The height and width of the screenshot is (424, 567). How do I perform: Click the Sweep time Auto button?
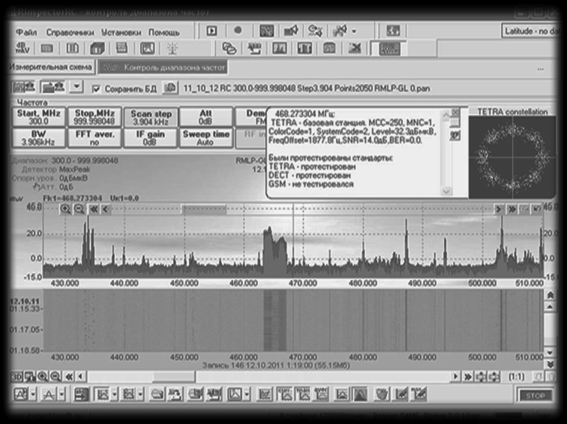205,138
